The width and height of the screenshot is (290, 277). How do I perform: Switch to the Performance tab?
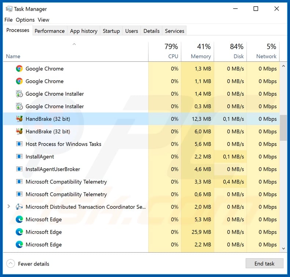coord(50,31)
